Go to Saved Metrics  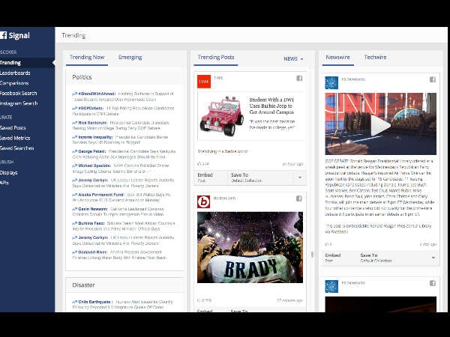click(x=15, y=138)
